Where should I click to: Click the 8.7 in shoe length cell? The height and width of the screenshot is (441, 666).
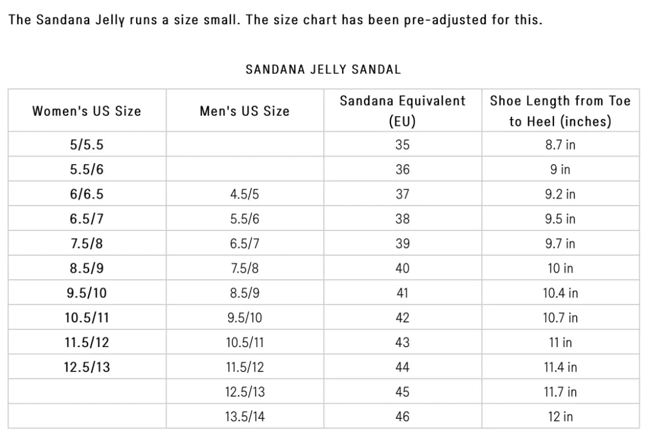point(560,144)
